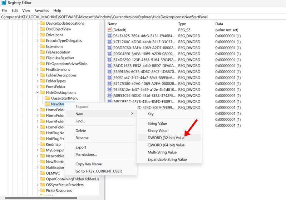
Task: Expand the FolderDescriptions key
Action: 38,75
